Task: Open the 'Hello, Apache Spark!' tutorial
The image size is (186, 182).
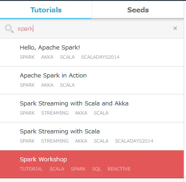Action: click(92, 52)
